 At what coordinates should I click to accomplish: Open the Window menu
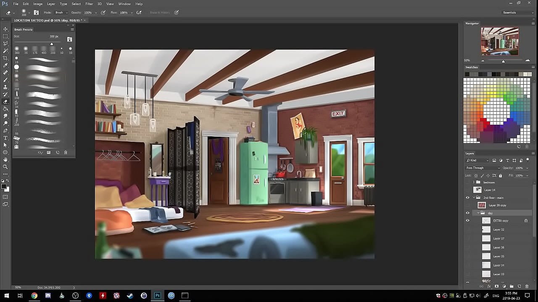click(x=124, y=4)
